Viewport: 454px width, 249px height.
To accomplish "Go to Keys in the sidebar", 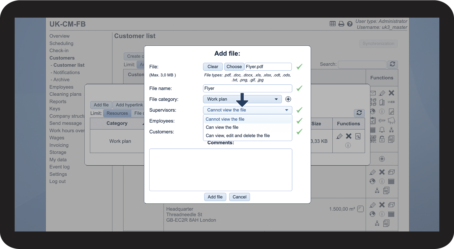I will [55, 109].
